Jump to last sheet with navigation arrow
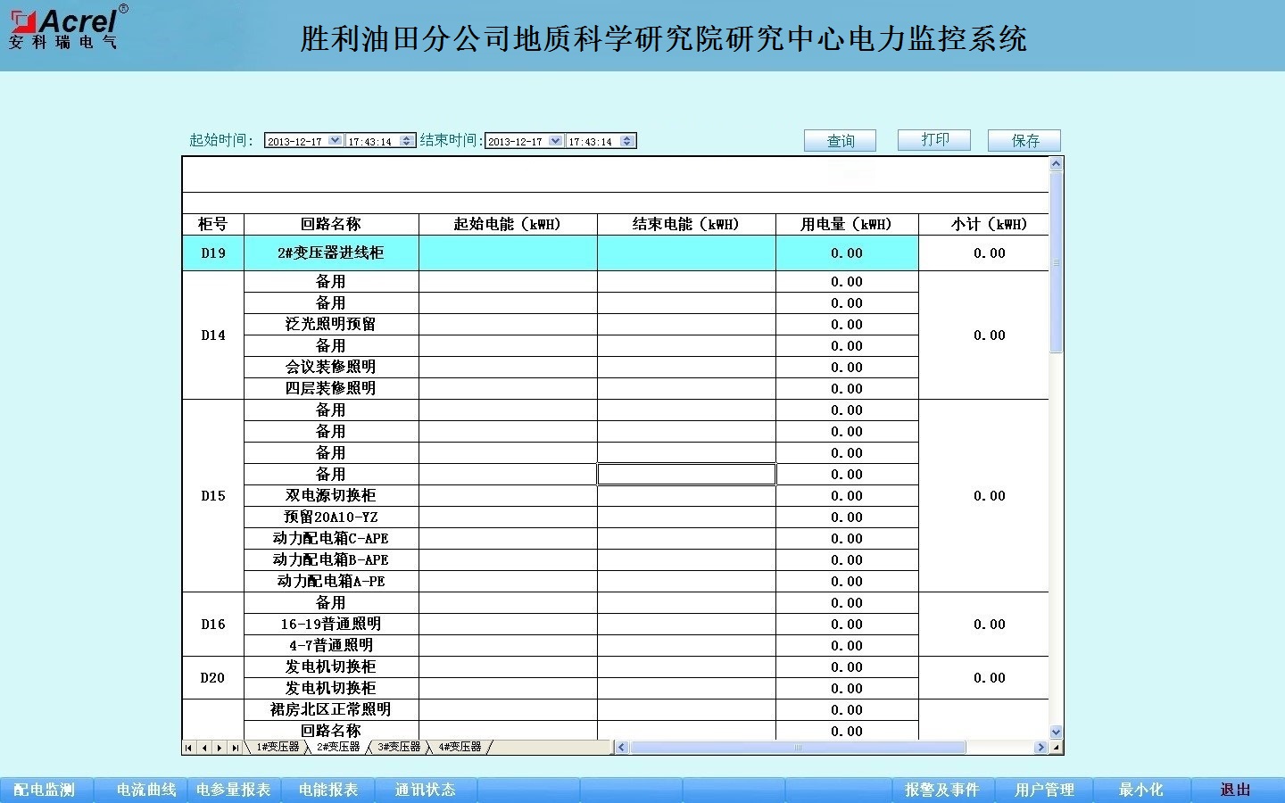1285x803 pixels. pos(235,748)
